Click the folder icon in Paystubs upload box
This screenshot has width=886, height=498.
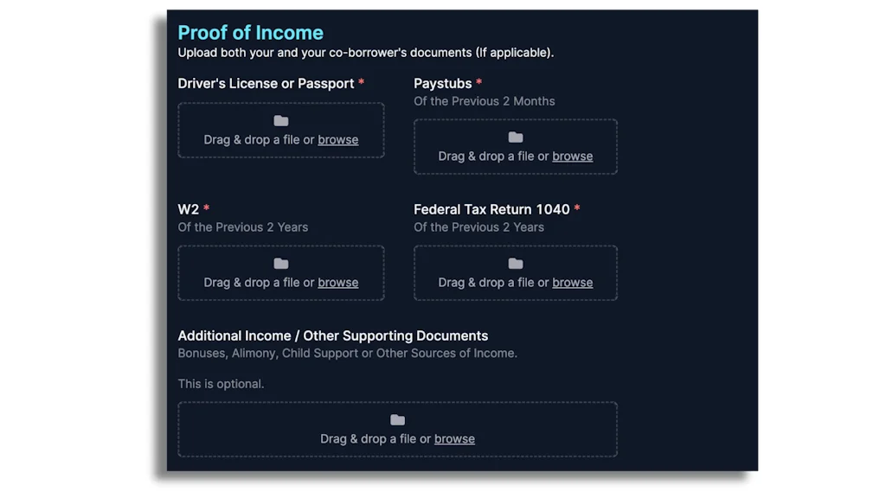coord(515,137)
